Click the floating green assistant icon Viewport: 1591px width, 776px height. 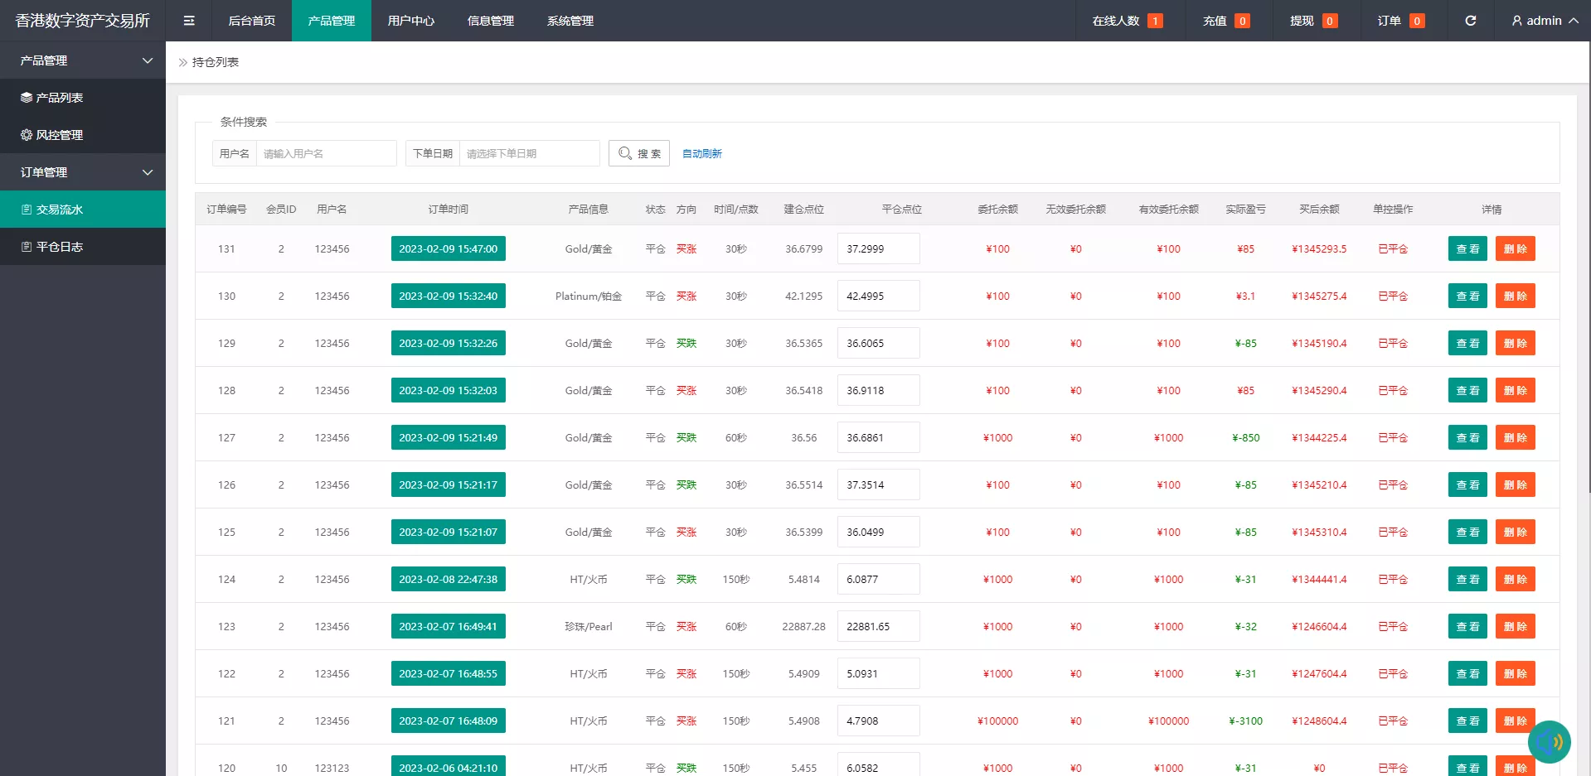[x=1548, y=741]
